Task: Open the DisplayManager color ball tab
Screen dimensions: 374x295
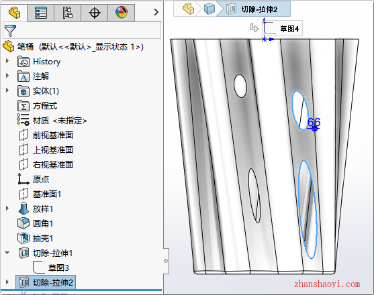Action: [122, 13]
